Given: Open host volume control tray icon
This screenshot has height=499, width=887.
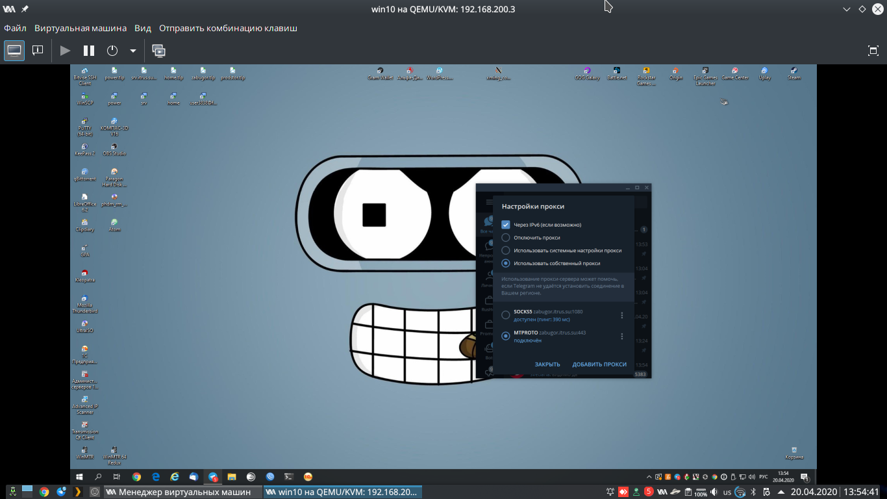Looking at the screenshot, I should click(x=714, y=492).
